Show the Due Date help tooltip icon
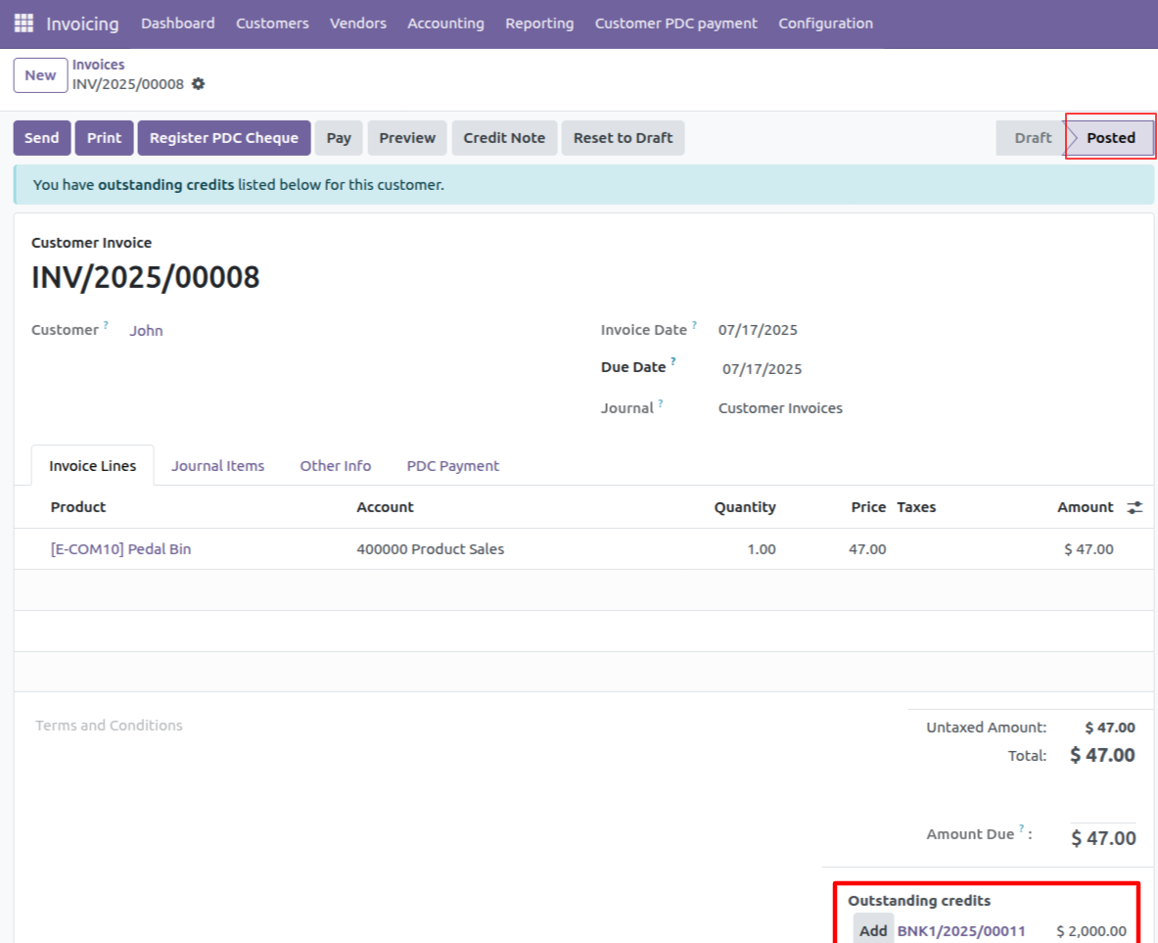The image size is (1158, 943). click(672, 361)
